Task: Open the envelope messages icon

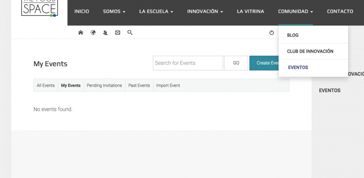Action: 118,33
